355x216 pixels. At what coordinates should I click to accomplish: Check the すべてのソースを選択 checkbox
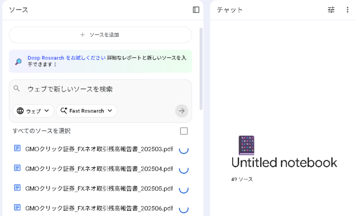coord(184,131)
